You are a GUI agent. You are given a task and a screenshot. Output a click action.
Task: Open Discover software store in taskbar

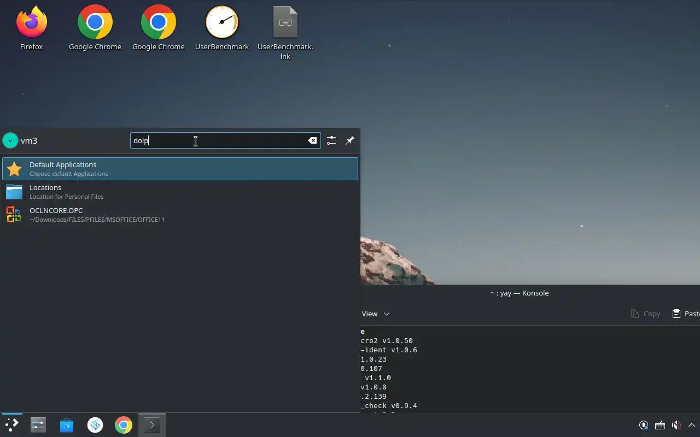(67, 425)
